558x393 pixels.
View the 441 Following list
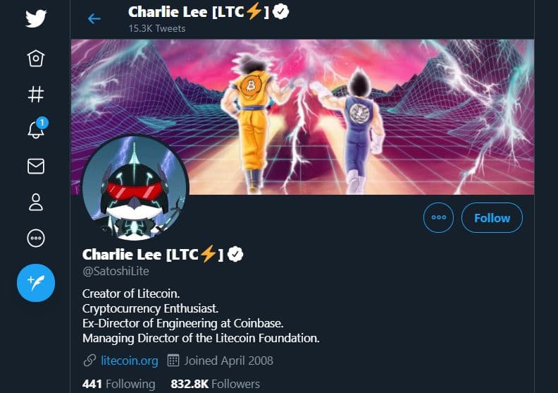[x=119, y=384]
